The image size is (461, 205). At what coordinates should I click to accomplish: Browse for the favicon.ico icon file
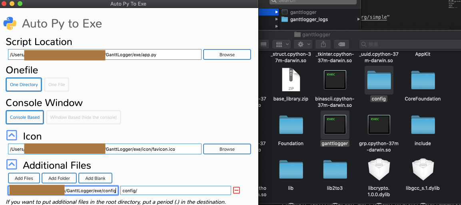227,149
